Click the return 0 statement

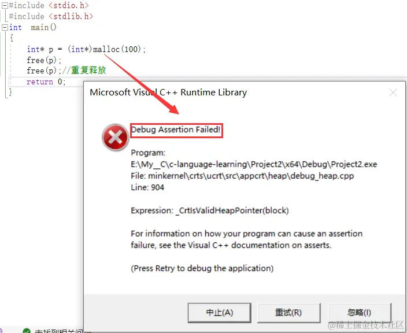pyautogui.click(x=46, y=82)
